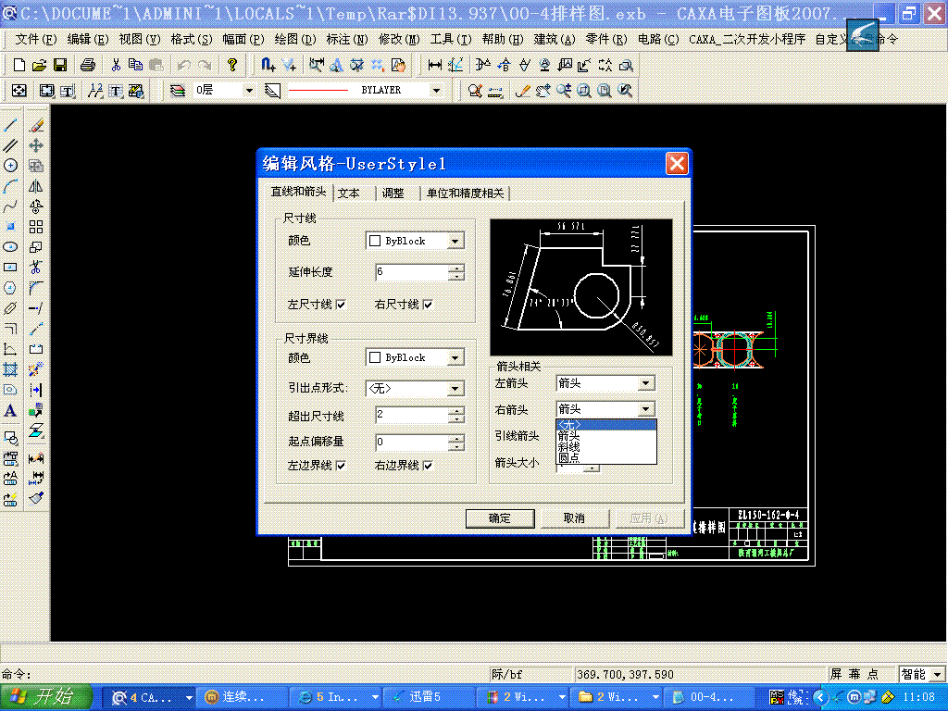Image resolution: width=948 pixels, height=711 pixels.
Task: Collapse the 右箭头 dropdown arrow
Action: [x=646, y=409]
